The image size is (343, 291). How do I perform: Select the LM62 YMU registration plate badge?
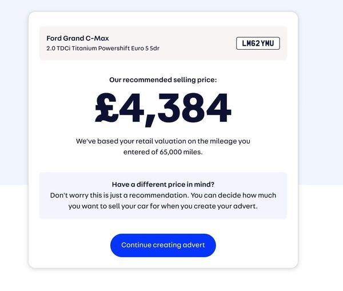[258, 43]
